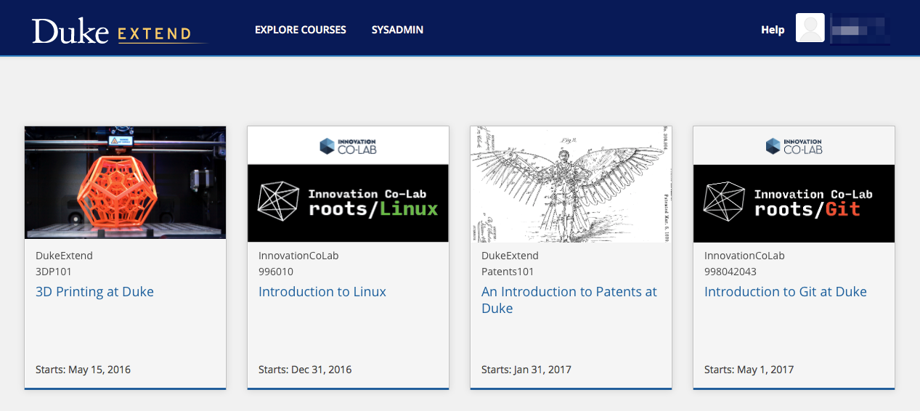This screenshot has width=920, height=411.
Task: Open Introduction to Git at Duke link
Action: point(786,292)
